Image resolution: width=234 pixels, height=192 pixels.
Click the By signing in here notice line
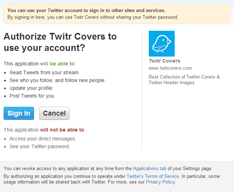(93, 17)
